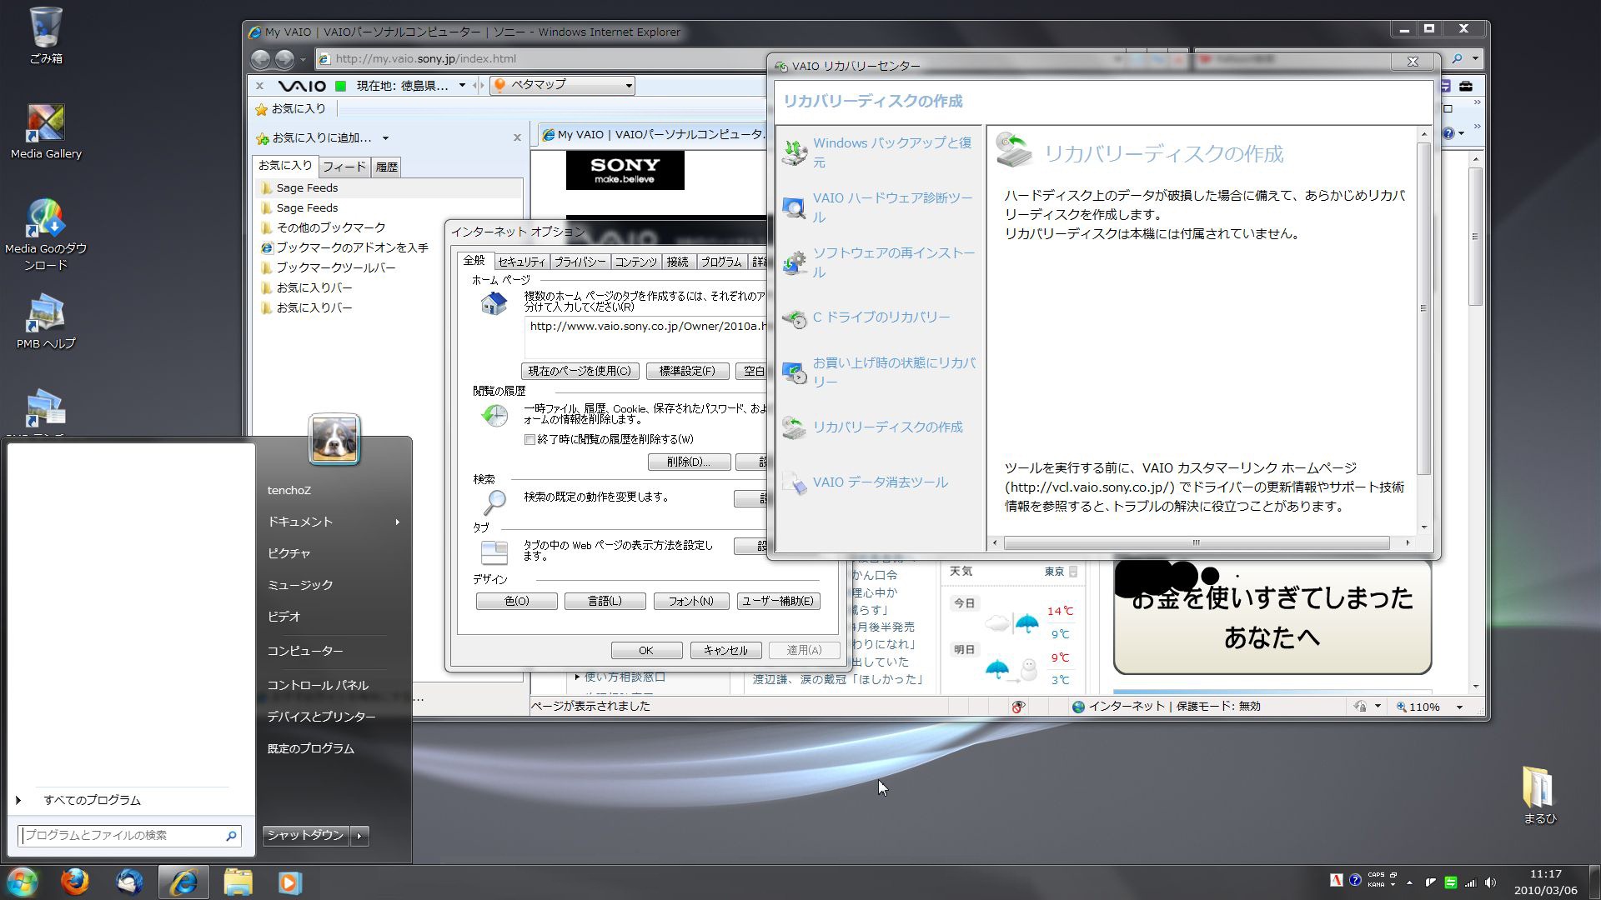Click the language bar help question icon
The width and height of the screenshot is (1601, 900).
tap(1355, 880)
